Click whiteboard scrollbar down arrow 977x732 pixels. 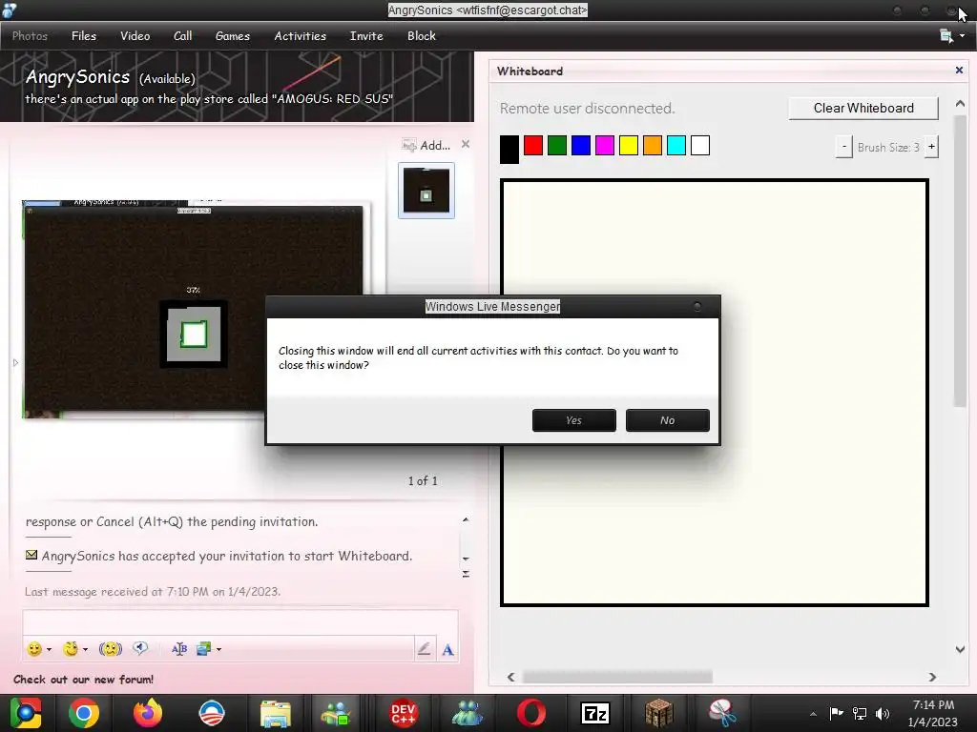pyautogui.click(x=960, y=649)
